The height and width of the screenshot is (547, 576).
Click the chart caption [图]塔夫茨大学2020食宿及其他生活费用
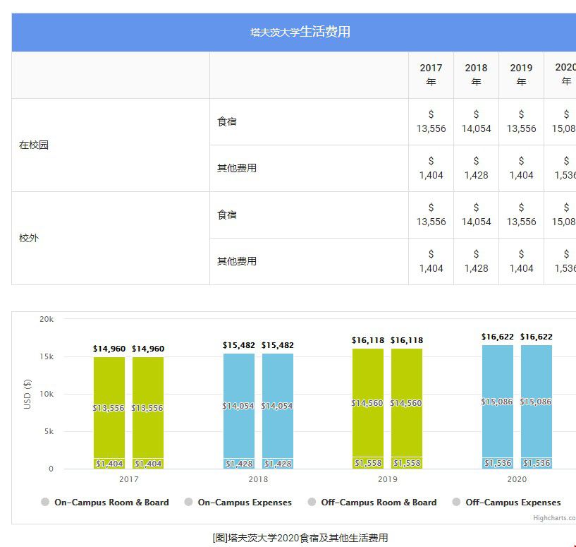coord(300,538)
